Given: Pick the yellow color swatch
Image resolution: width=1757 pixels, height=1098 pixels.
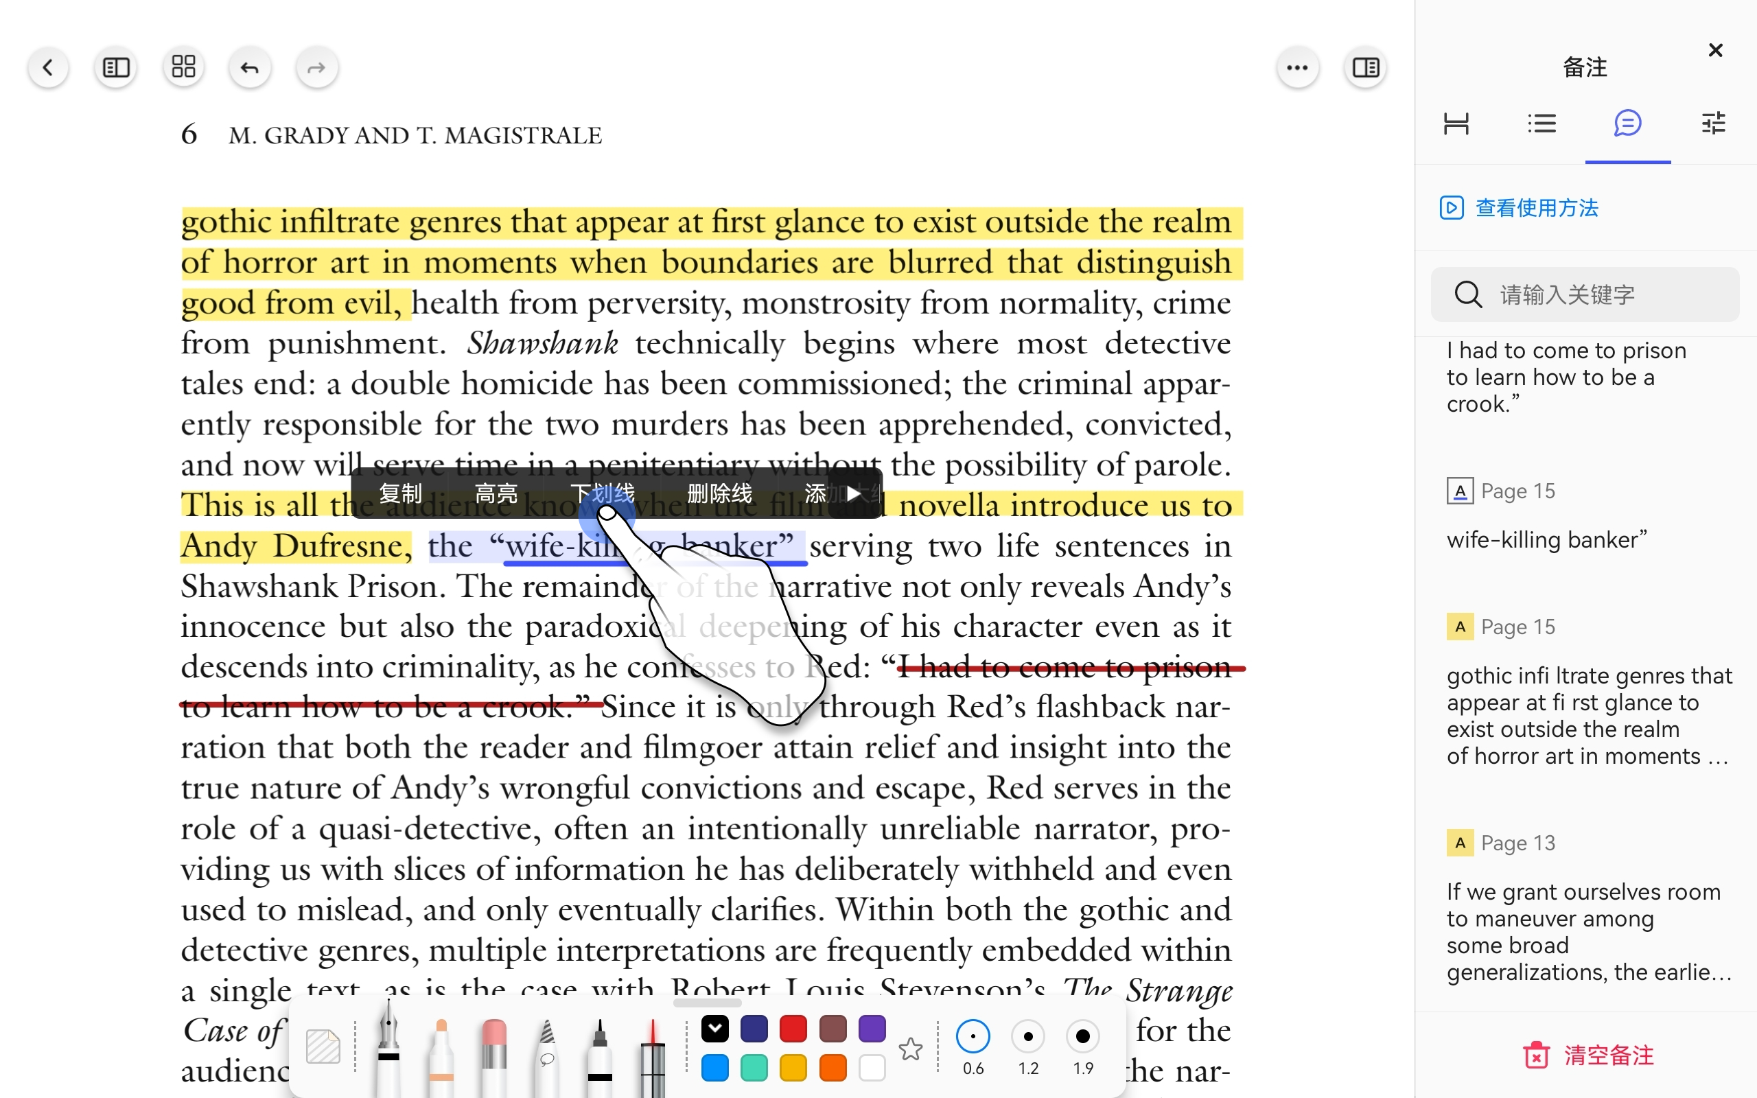Looking at the screenshot, I should click(x=793, y=1068).
